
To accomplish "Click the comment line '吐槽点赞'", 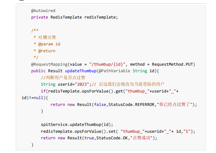I will coord(45,37).
